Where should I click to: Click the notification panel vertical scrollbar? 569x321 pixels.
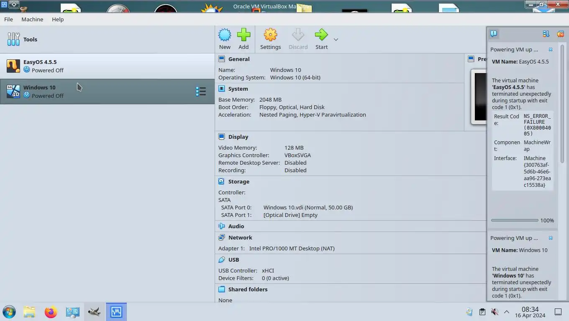(562, 103)
